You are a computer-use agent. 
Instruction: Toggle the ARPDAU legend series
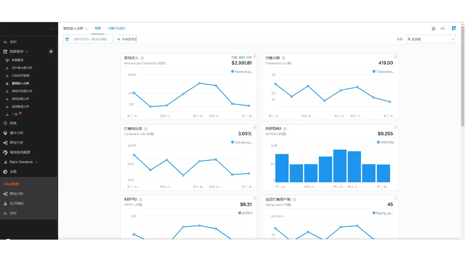click(x=385, y=142)
